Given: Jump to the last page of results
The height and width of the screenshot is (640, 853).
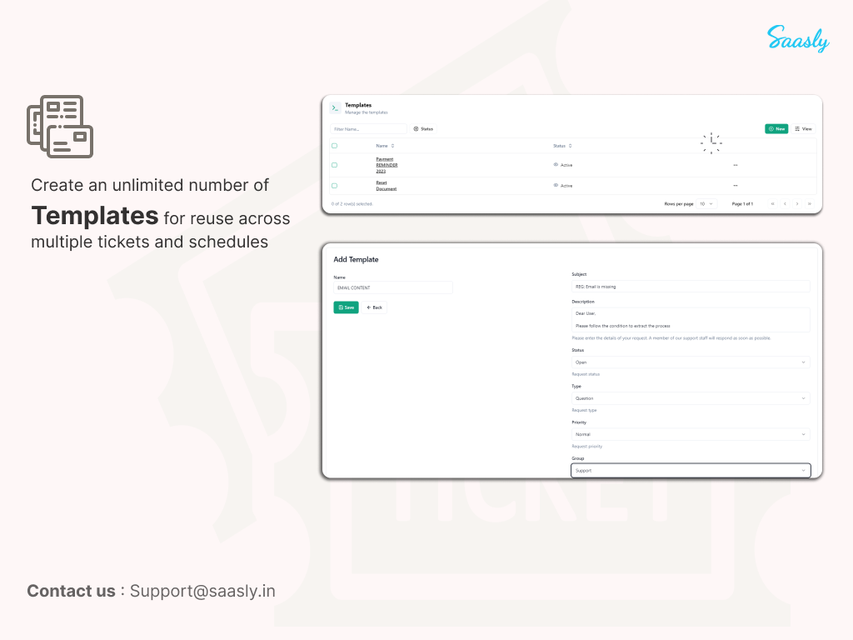Looking at the screenshot, I should (x=809, y=203).
